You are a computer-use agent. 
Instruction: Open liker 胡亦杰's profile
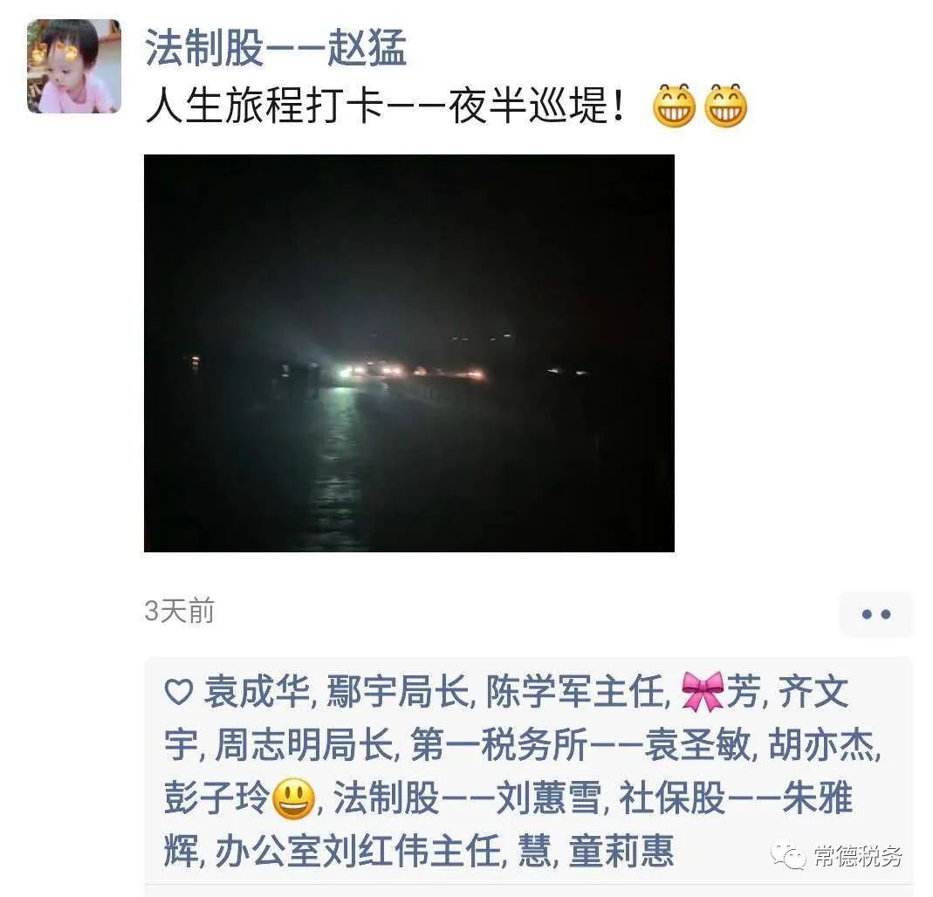pyautogui.click(x=822, y=744)
